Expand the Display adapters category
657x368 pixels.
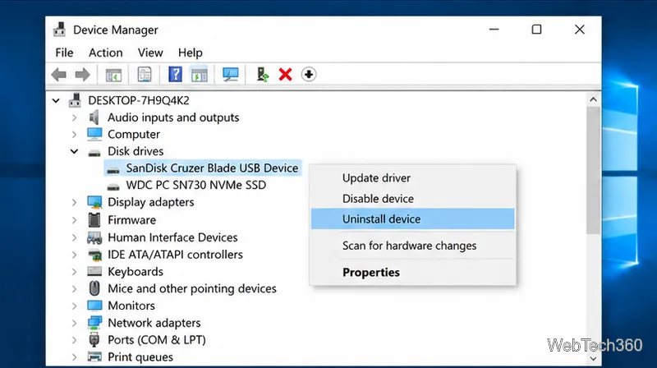coord(74,202)
